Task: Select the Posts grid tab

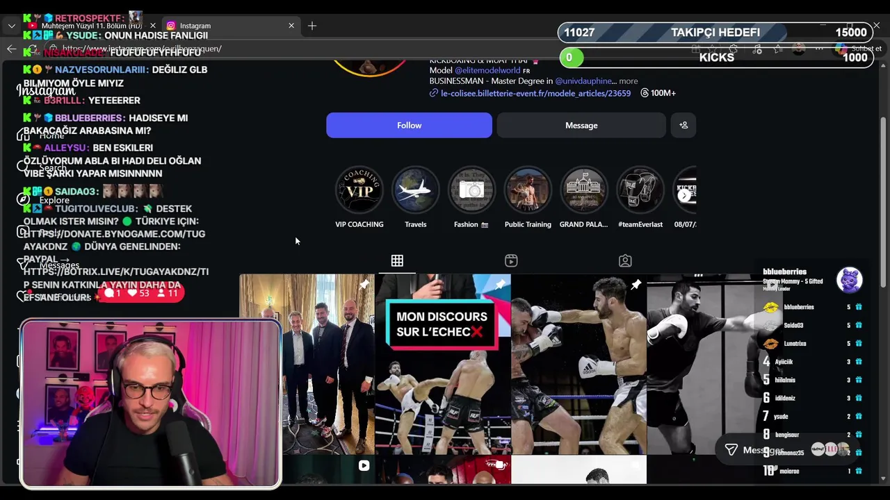Action: click(x=397, y=260)
